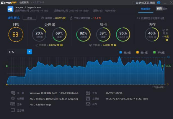Click the GPU 82% usage gauge
Screen dimensions: 173x119
84,34
